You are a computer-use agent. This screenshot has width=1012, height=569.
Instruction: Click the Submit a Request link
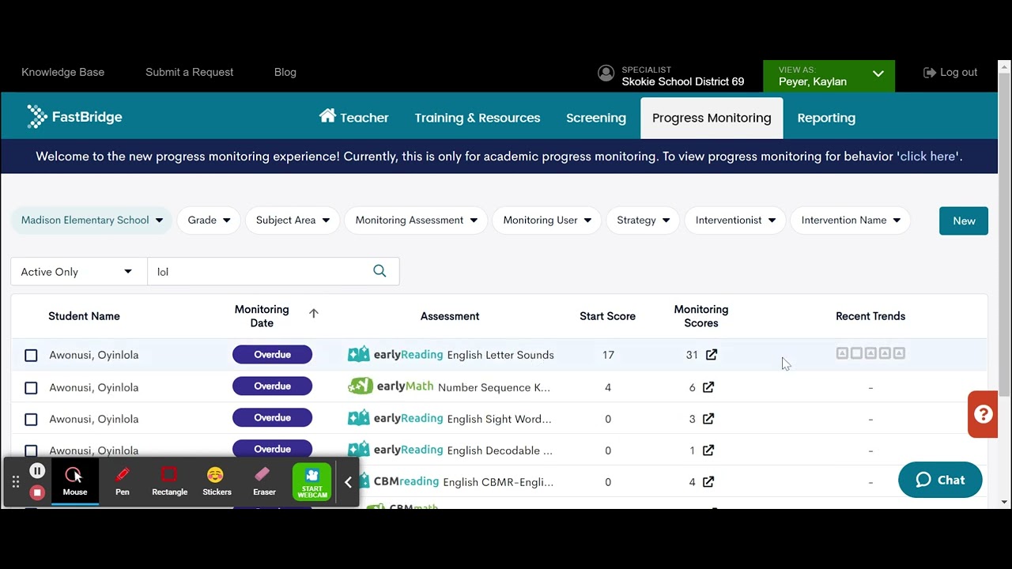(x=189, y=72)
